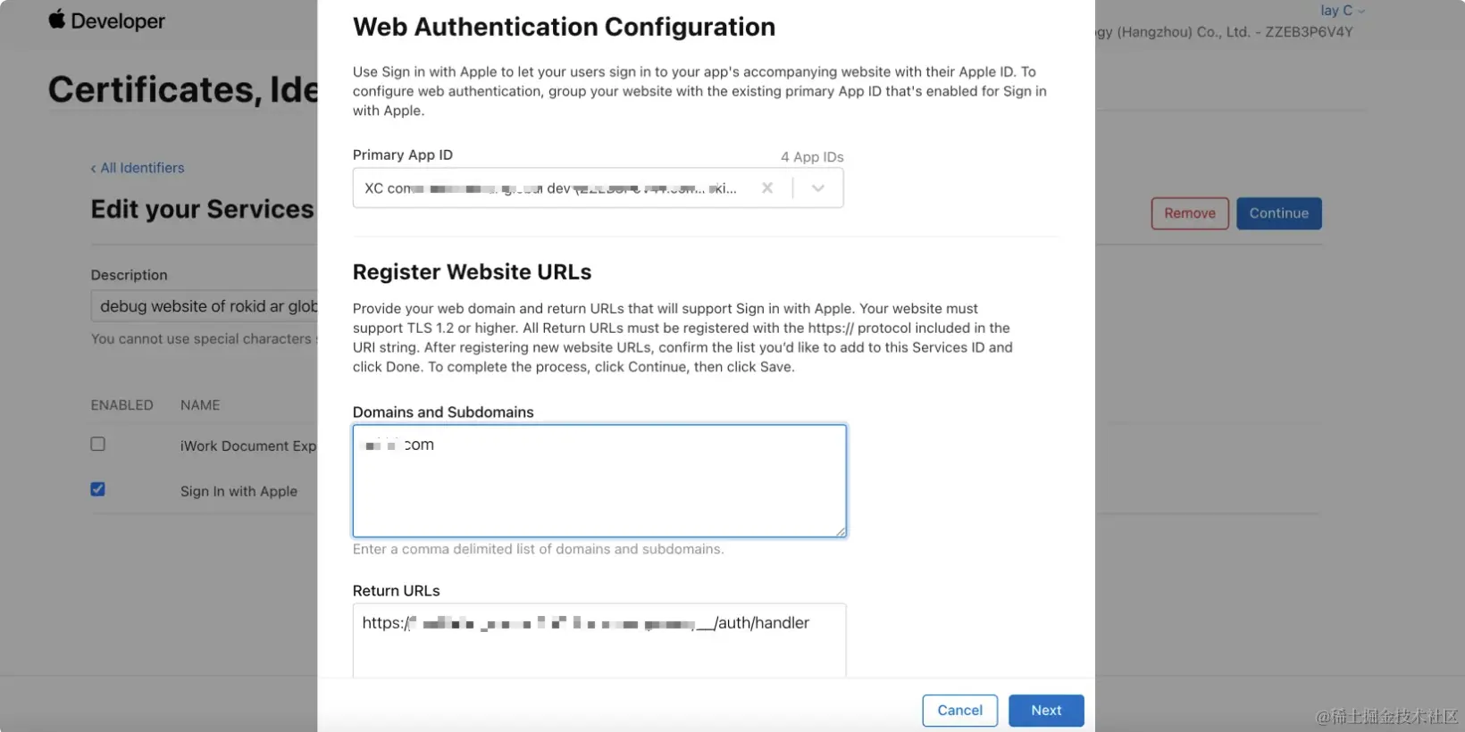Select the iWork Document Export row label

[x=247, y=445]
